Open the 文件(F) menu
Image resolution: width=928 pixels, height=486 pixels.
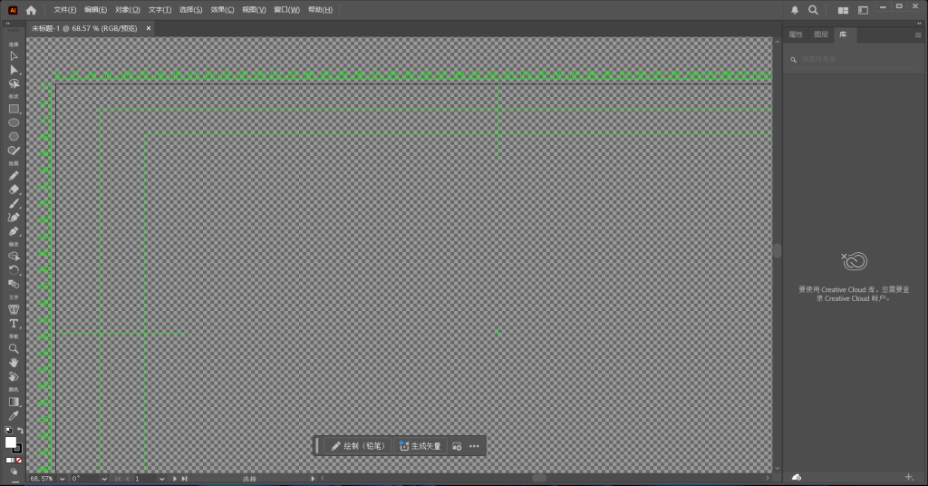tap(65, 9)
